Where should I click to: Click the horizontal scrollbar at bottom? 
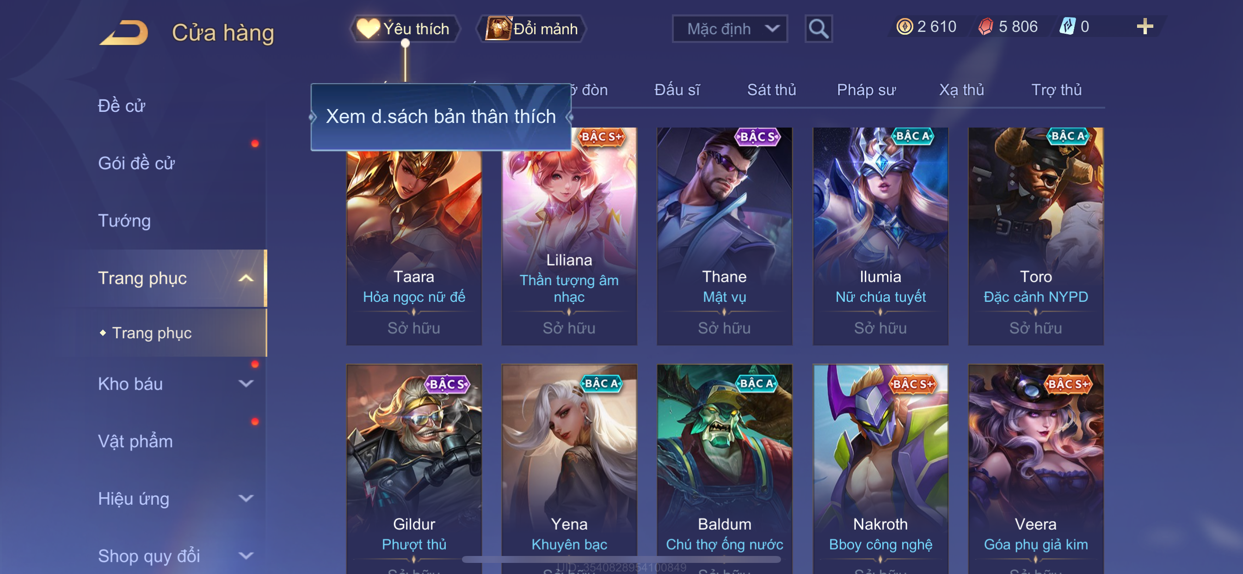pyautogui.click(x=621, y=560)
